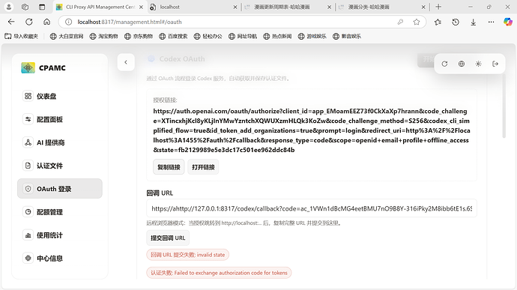Open the tab actions menu icon

click(x=42, y=7)
